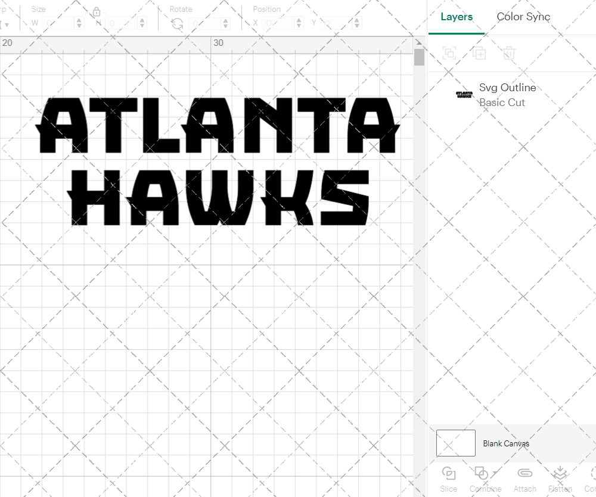
Task: Select the ATLANTA HAWKS design on canvas
Action: (218, 161)
